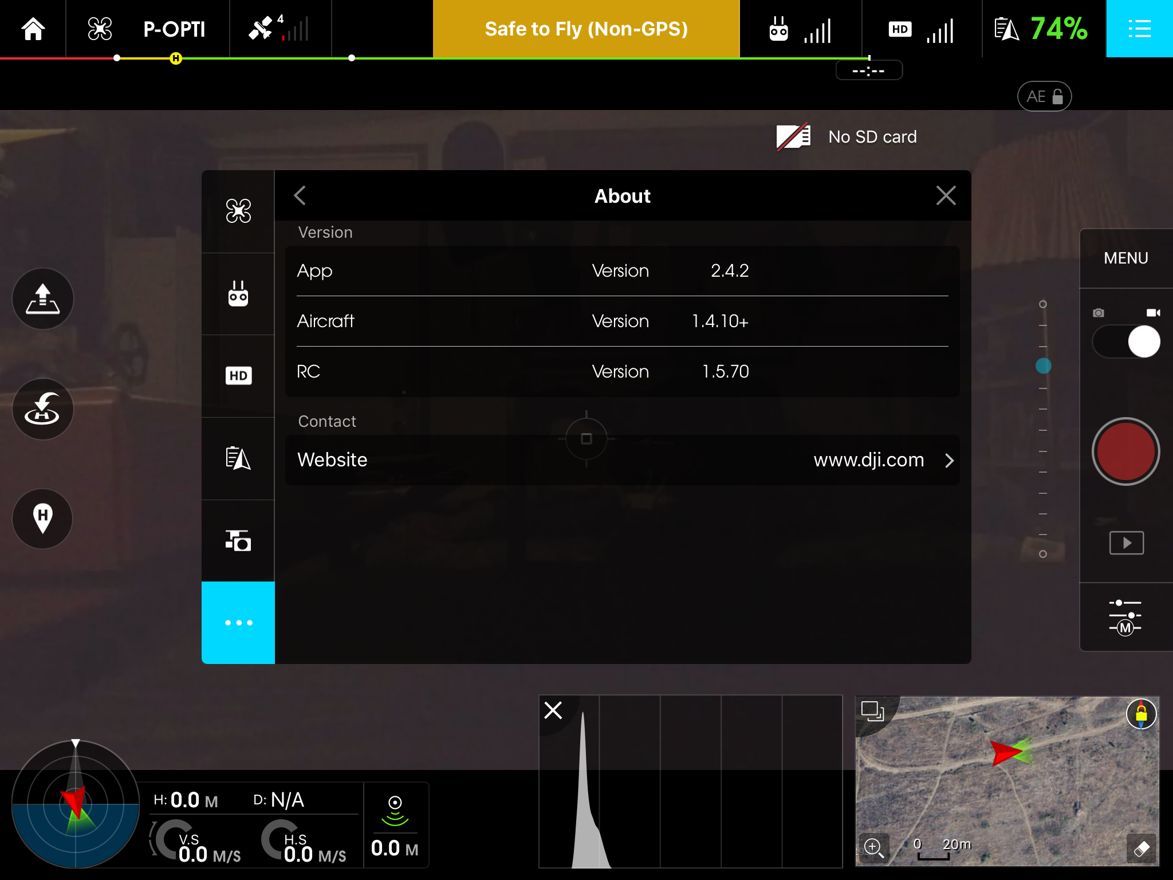Screen dimensions: 1173x880
Task: Select the aircraft battery settings tab in sidebar
Action: click(x=238, y=458)
